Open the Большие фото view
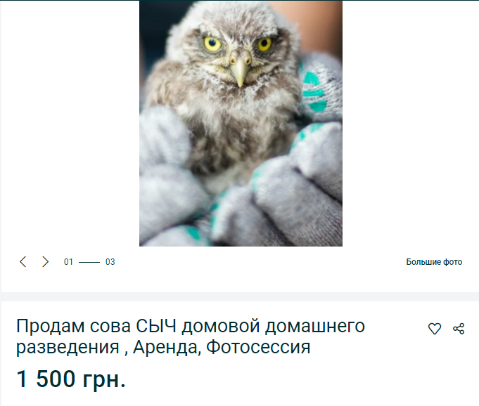This screenshot has width=479, height=406. 434,262
